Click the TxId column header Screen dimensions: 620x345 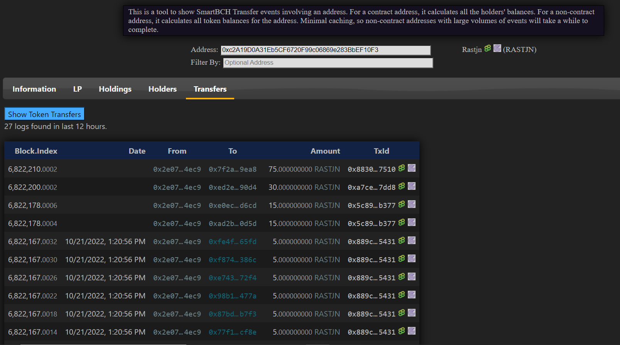tap(381, 151)
